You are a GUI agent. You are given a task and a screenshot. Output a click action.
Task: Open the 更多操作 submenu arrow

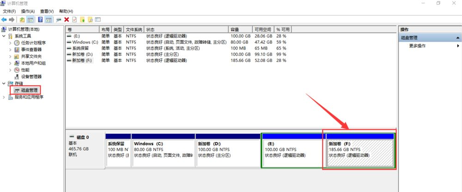point(458,46)
